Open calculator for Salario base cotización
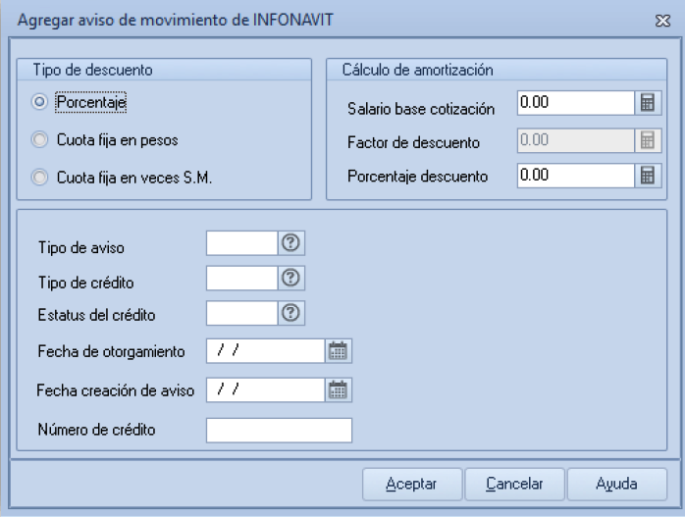The width and height of the screenshot is (685, 517). 648,103
